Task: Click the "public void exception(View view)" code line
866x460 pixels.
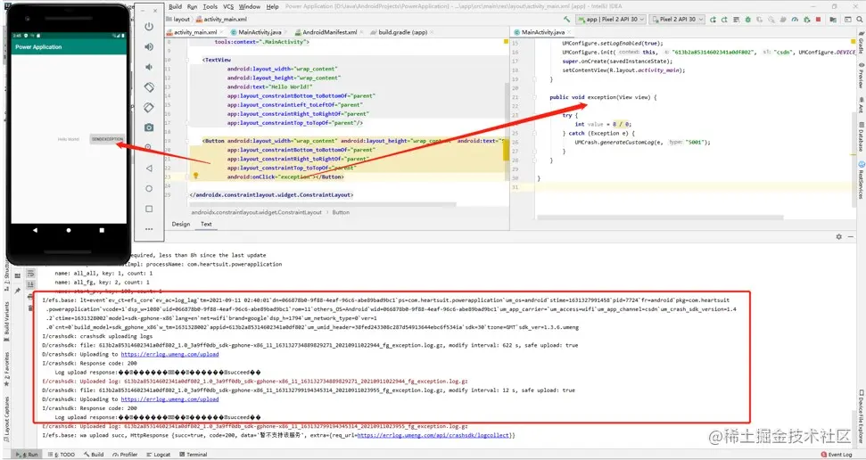Action: [603, 97]
